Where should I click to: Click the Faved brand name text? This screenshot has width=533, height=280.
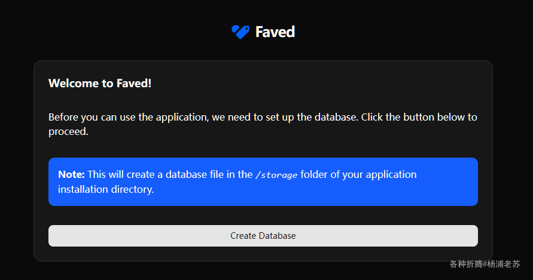(x=275, y=32)
